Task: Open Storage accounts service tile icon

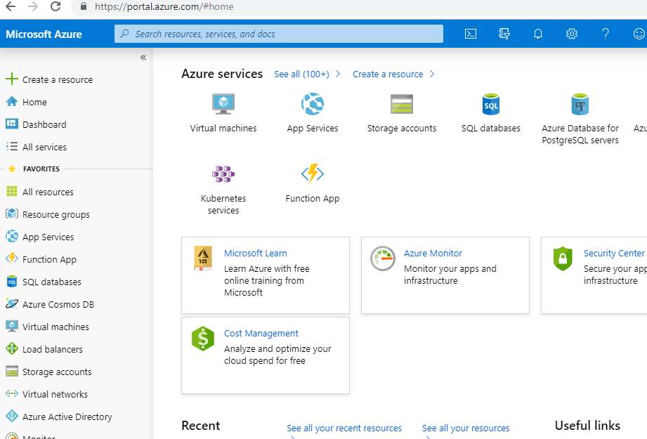Action: click(402, 104)
